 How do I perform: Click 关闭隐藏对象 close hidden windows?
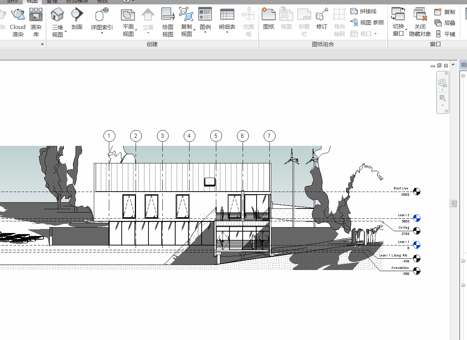[x=420, y=23]
